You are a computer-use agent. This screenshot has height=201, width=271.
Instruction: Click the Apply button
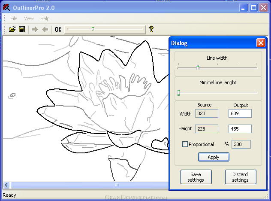(x=214, y=157)
